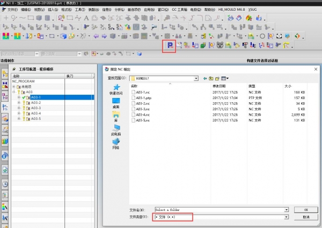Open Desktop location in dialog sidebar
The image size is (322, 228).
[x=116, y=103]
